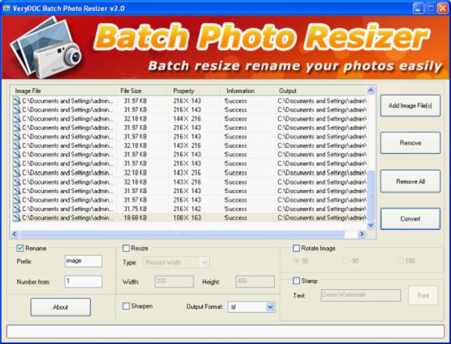Click the Output column header
The image size is (451, 344).
tap(320, 91)
